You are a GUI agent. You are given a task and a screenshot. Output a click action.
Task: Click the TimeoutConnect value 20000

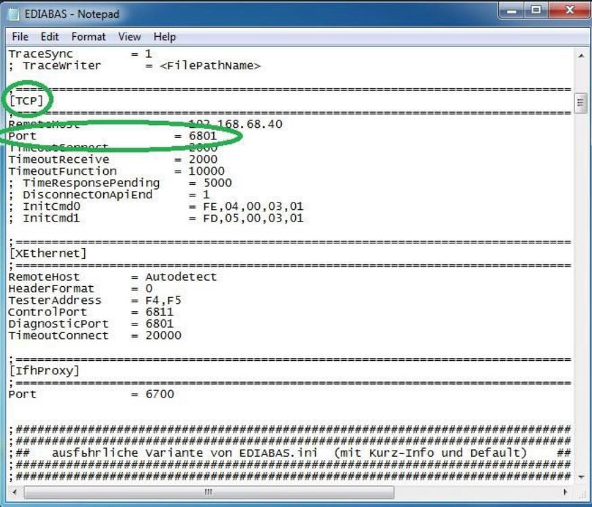tap(163, 335)
